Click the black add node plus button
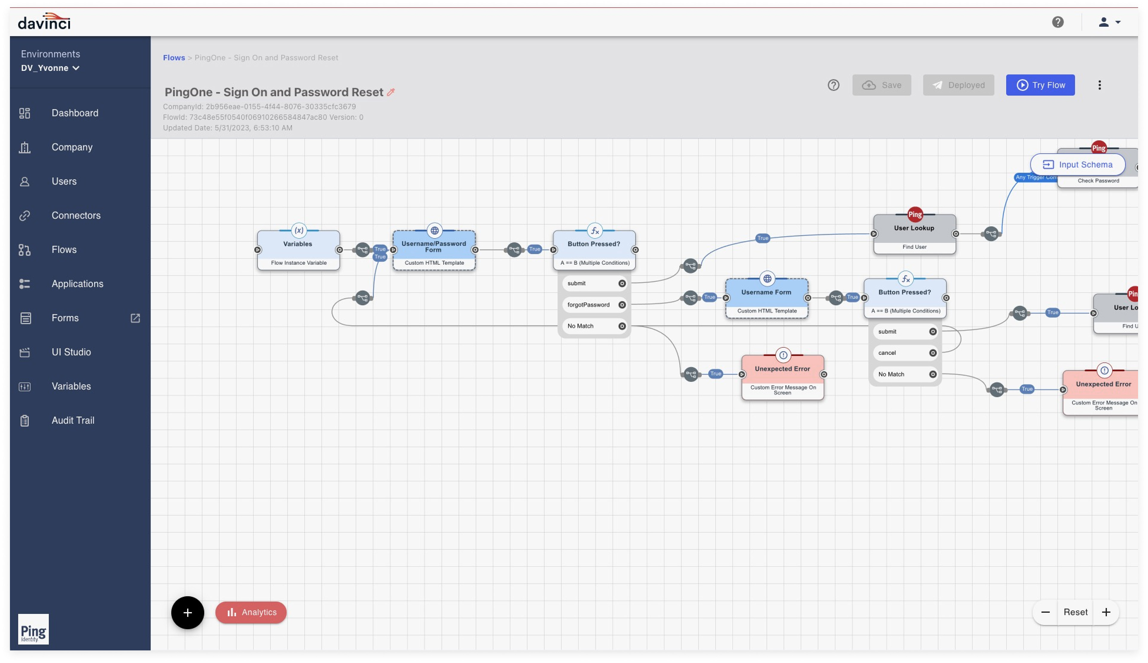This screenshot has height=663, width=1148. (187, 612)
